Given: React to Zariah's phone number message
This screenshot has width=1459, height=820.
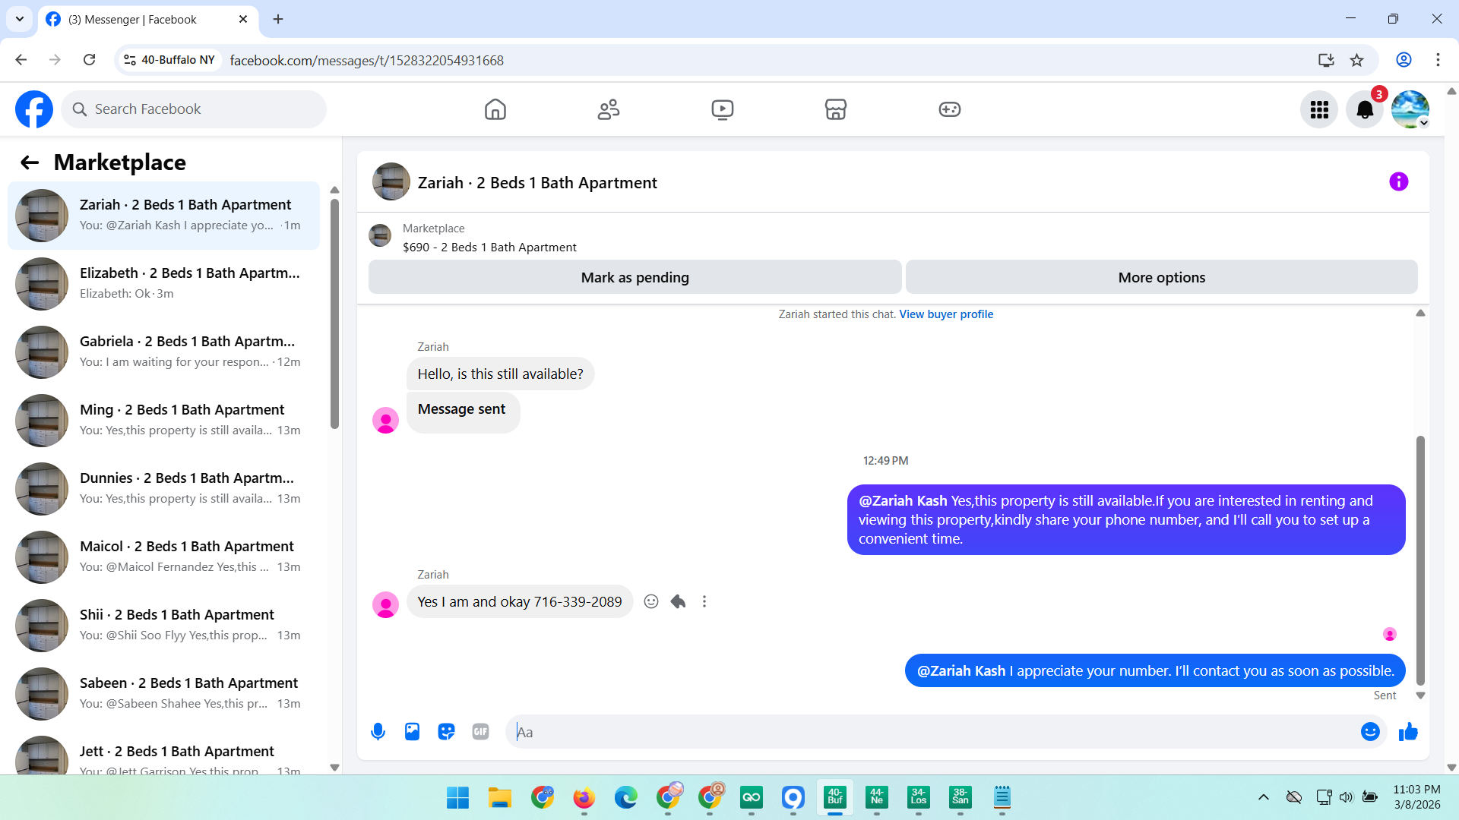Looking at the screenshot, I should (651, 601).
